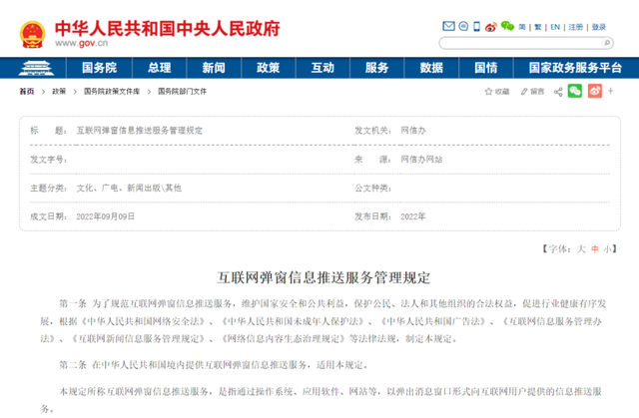
Task: Click the national emblem logo
Action: coord(32,35)
